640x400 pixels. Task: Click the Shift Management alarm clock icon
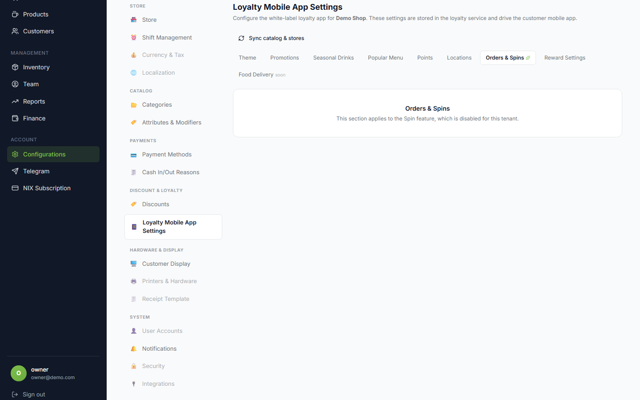click(x=134, y=38)
